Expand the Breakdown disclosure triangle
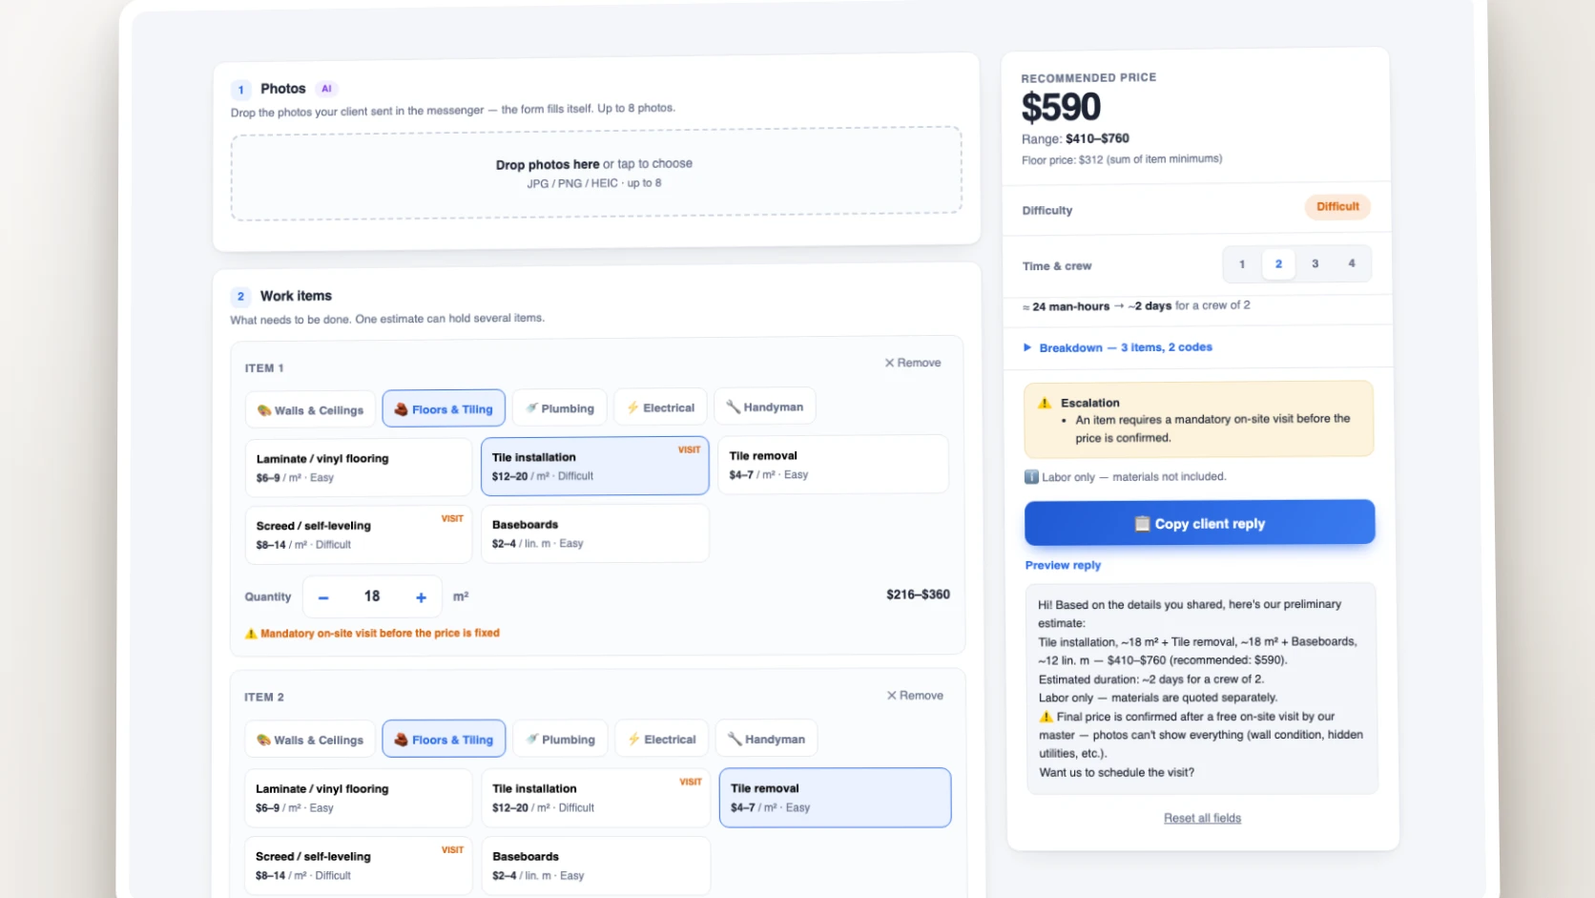The height and width of the screenshot is (898, 1595). pyautogui.click(x=1027, y=347)
